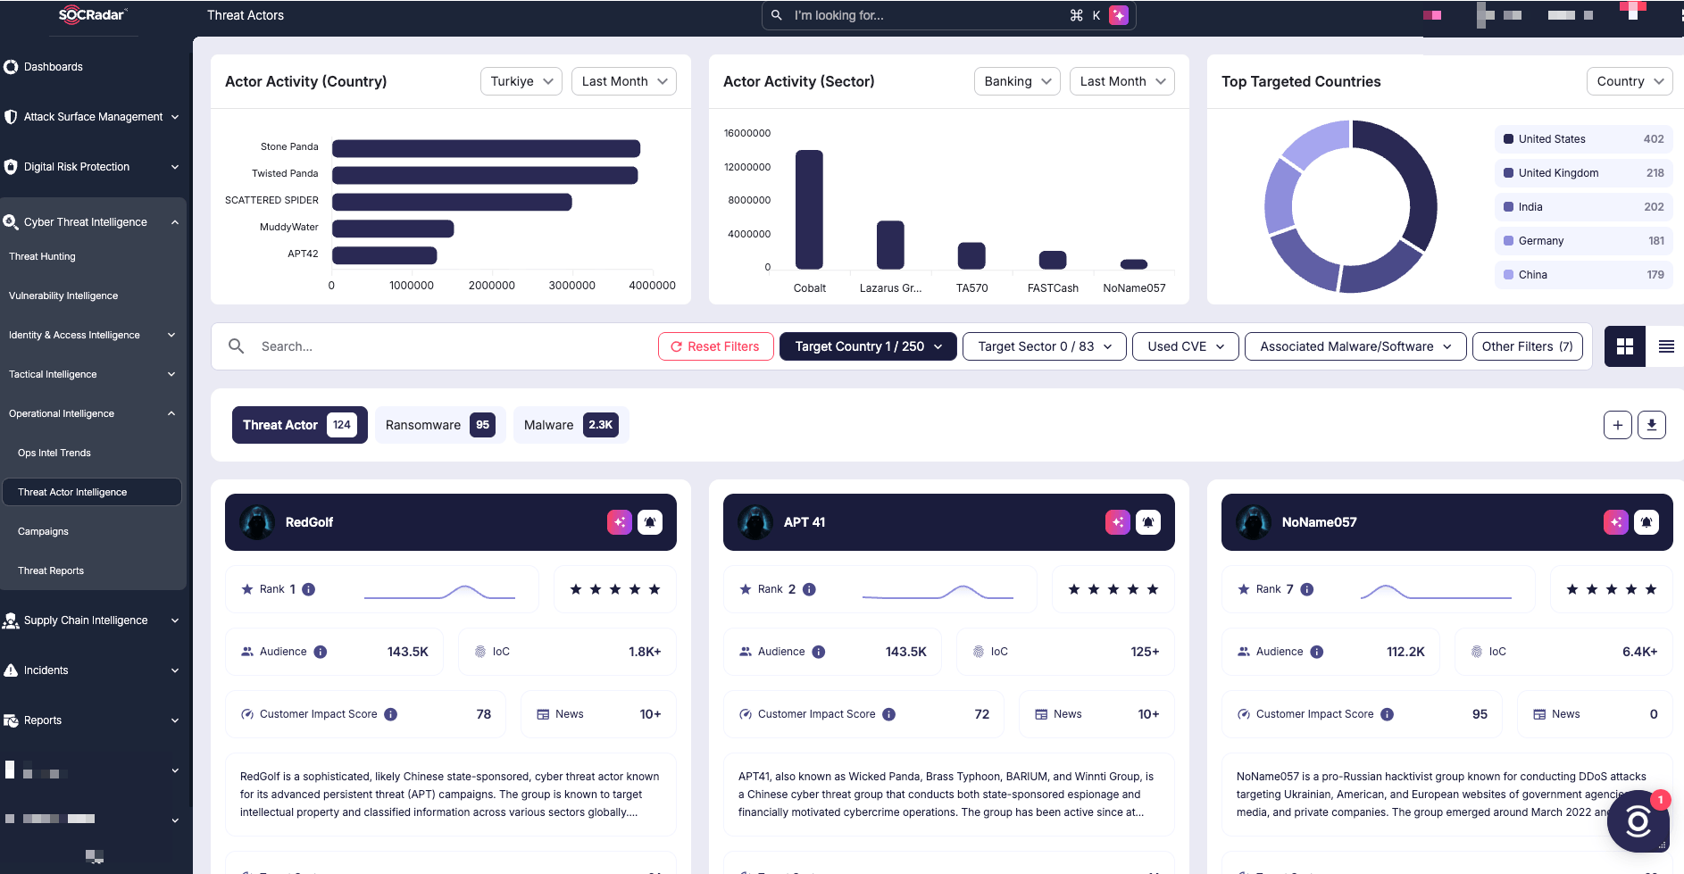
Task: Click the Dashboards sidebar icon
Action: tap(11, 67)
